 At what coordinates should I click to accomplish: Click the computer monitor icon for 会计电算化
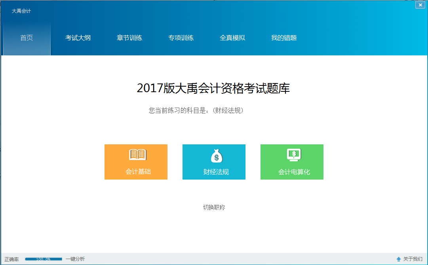click(294, 155)
